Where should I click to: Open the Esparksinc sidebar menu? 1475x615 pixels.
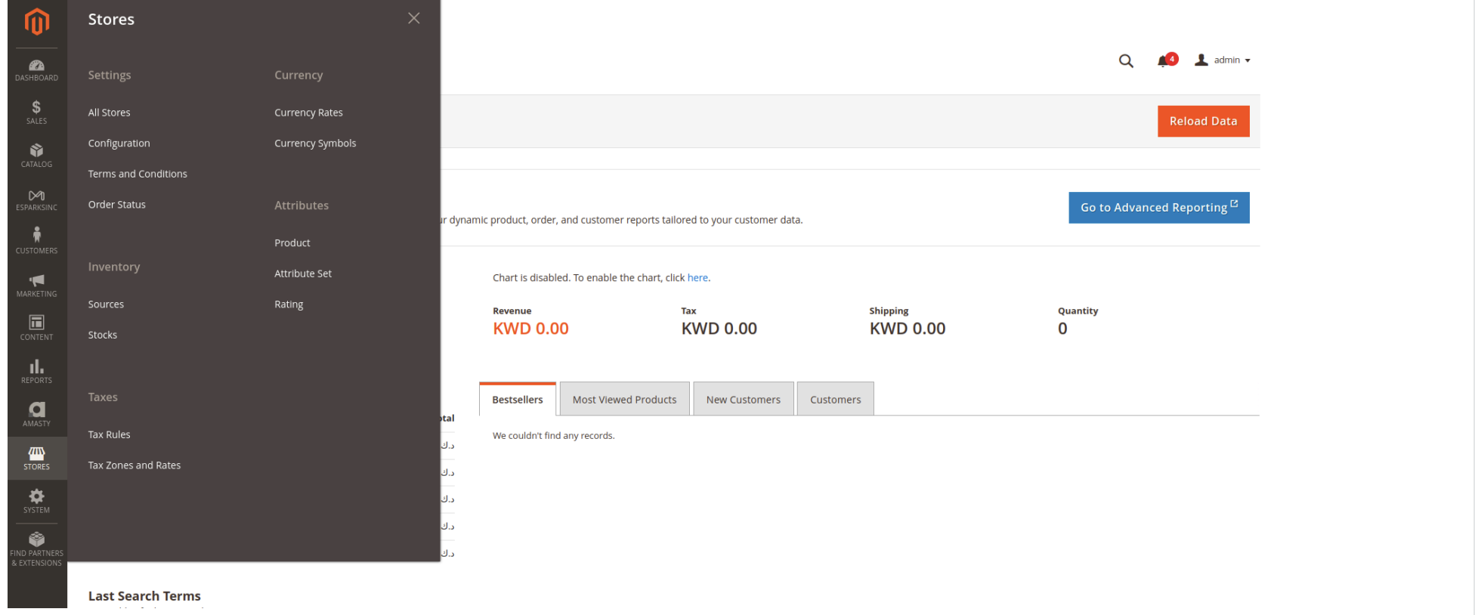click(x=36, y=199)
